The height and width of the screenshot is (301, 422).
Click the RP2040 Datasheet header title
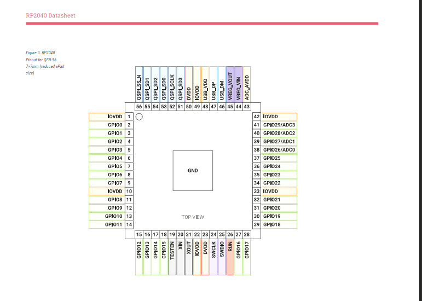pos(50,15)
